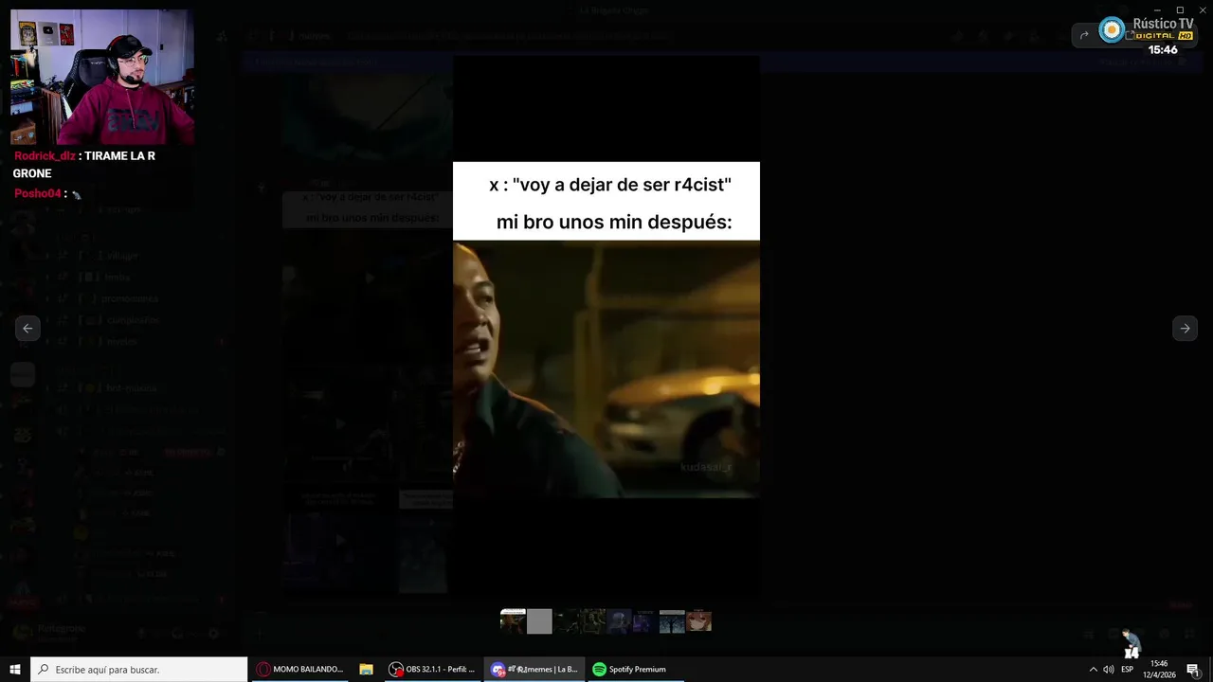The width and height of the screenshot is (1213, 682).
Task: Click the enlarged meme image in the viewer
Action: click(x=606, y=330)
